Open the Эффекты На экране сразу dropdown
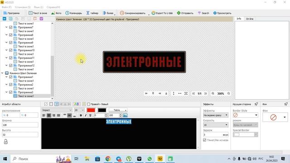Screen dimensions: 290x163 pyautogui.click(x=216, y=115)
